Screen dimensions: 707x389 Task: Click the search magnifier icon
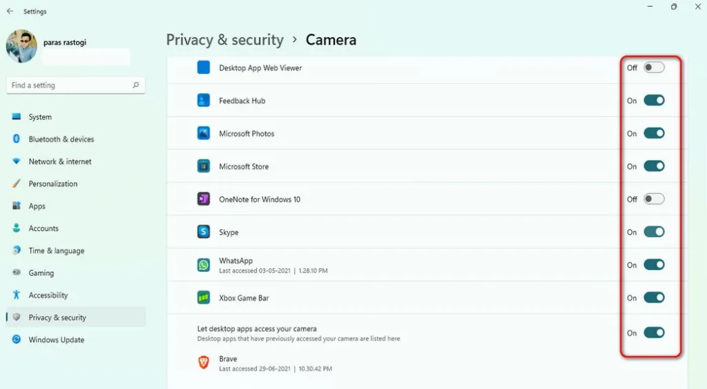click(136, 85)
